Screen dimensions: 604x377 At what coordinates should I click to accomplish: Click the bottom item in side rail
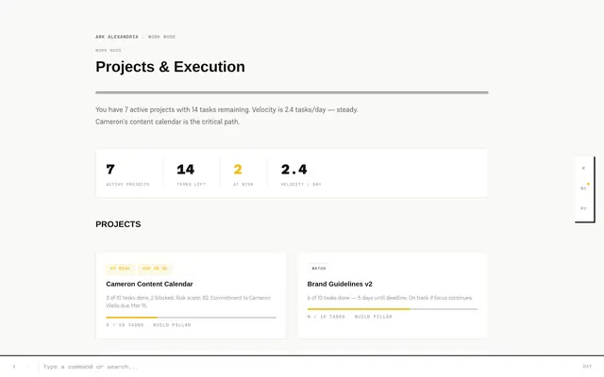583,208
